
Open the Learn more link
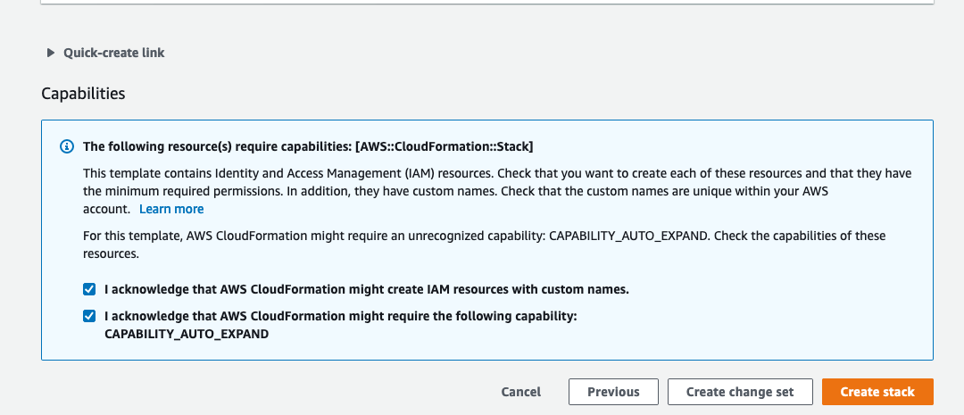[171, 209]
